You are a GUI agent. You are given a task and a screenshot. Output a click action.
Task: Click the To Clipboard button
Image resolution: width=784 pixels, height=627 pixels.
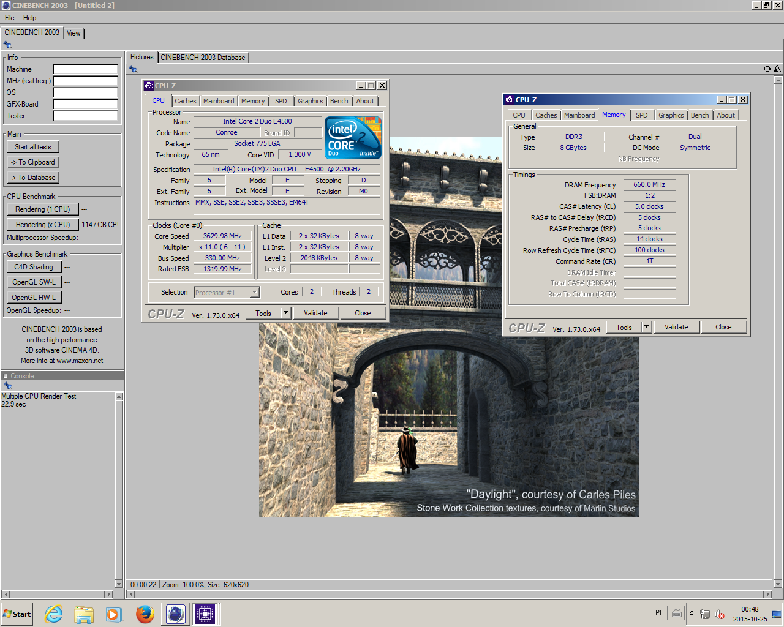(x=33, y=162)
